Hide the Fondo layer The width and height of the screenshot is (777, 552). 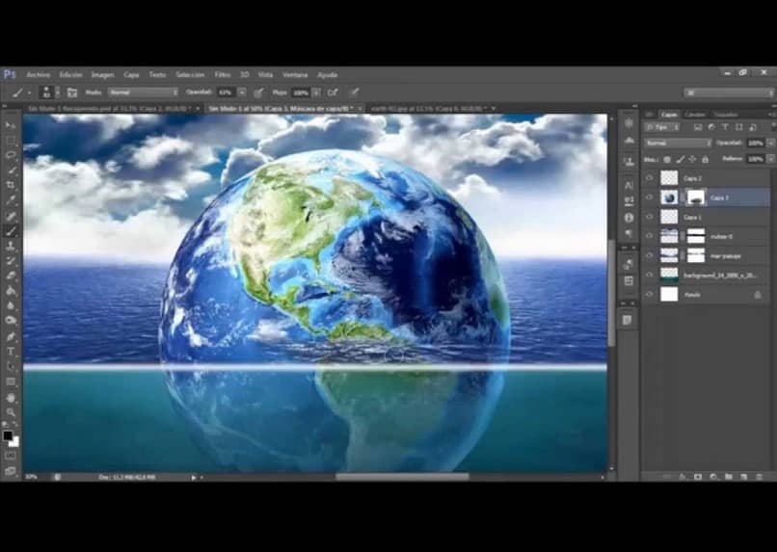coord(650,294)
